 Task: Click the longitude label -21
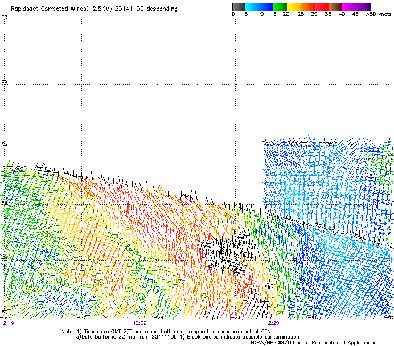[236, 317]
